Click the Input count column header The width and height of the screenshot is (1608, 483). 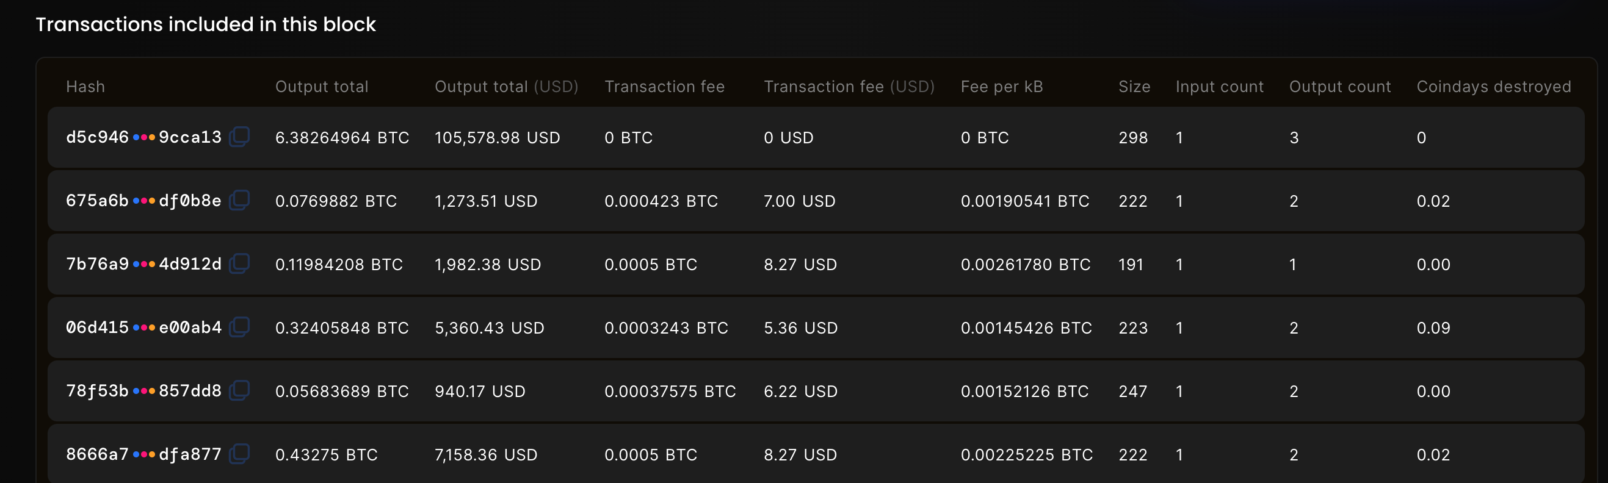pos(1219,87)
